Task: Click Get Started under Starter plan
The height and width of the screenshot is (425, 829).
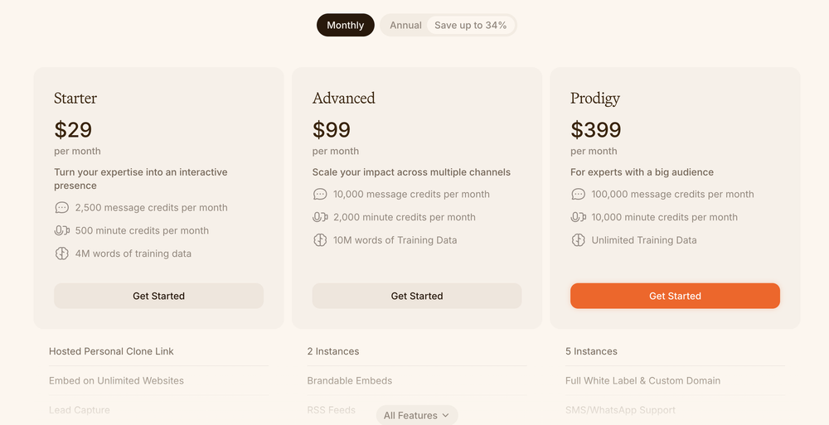Action: (158, 296)
